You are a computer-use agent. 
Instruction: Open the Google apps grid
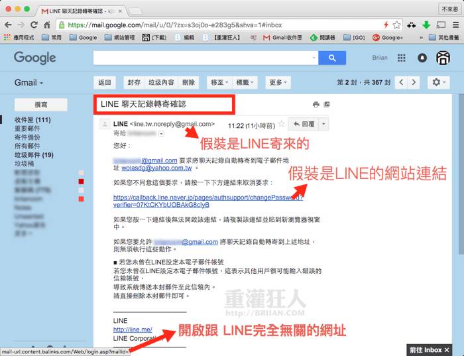point(401,58)
